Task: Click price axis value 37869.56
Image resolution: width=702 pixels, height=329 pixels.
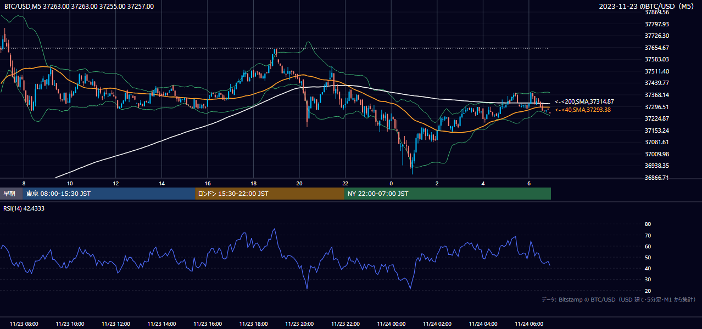Action: [x=657, y=12]
